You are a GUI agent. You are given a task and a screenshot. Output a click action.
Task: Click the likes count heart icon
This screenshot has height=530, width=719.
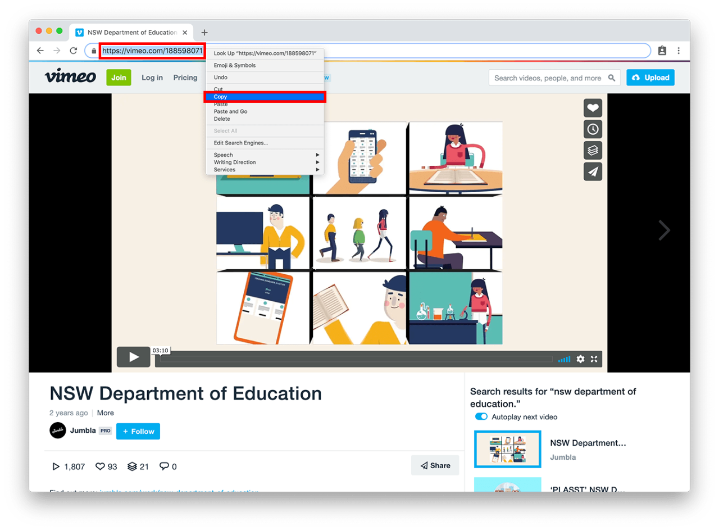101,466
